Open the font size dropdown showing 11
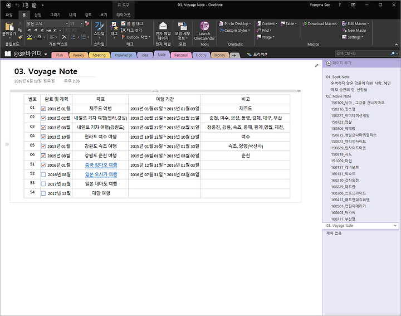This screenshot has height=316, width=401. pos(81,23)
